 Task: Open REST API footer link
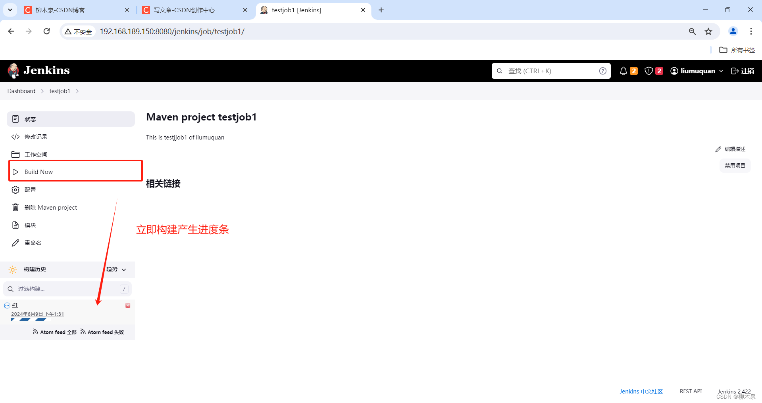(691, 391)
